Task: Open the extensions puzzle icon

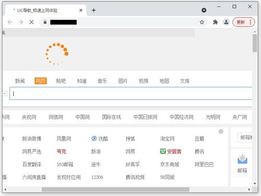Action: click(x=215, y=22)
